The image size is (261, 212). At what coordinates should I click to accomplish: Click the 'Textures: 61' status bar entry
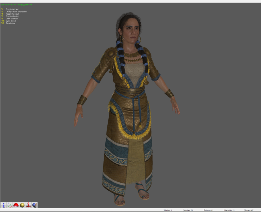[208, 210]
